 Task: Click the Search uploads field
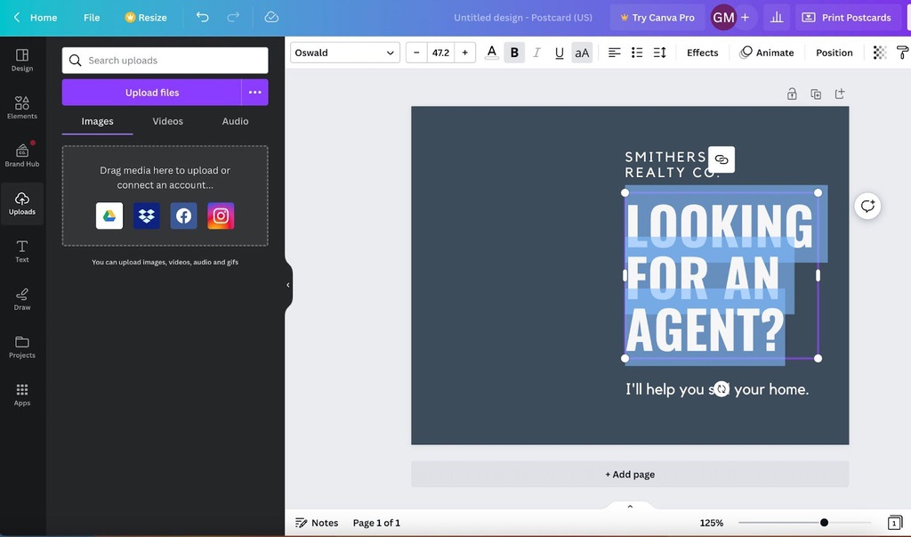(165, 61)
